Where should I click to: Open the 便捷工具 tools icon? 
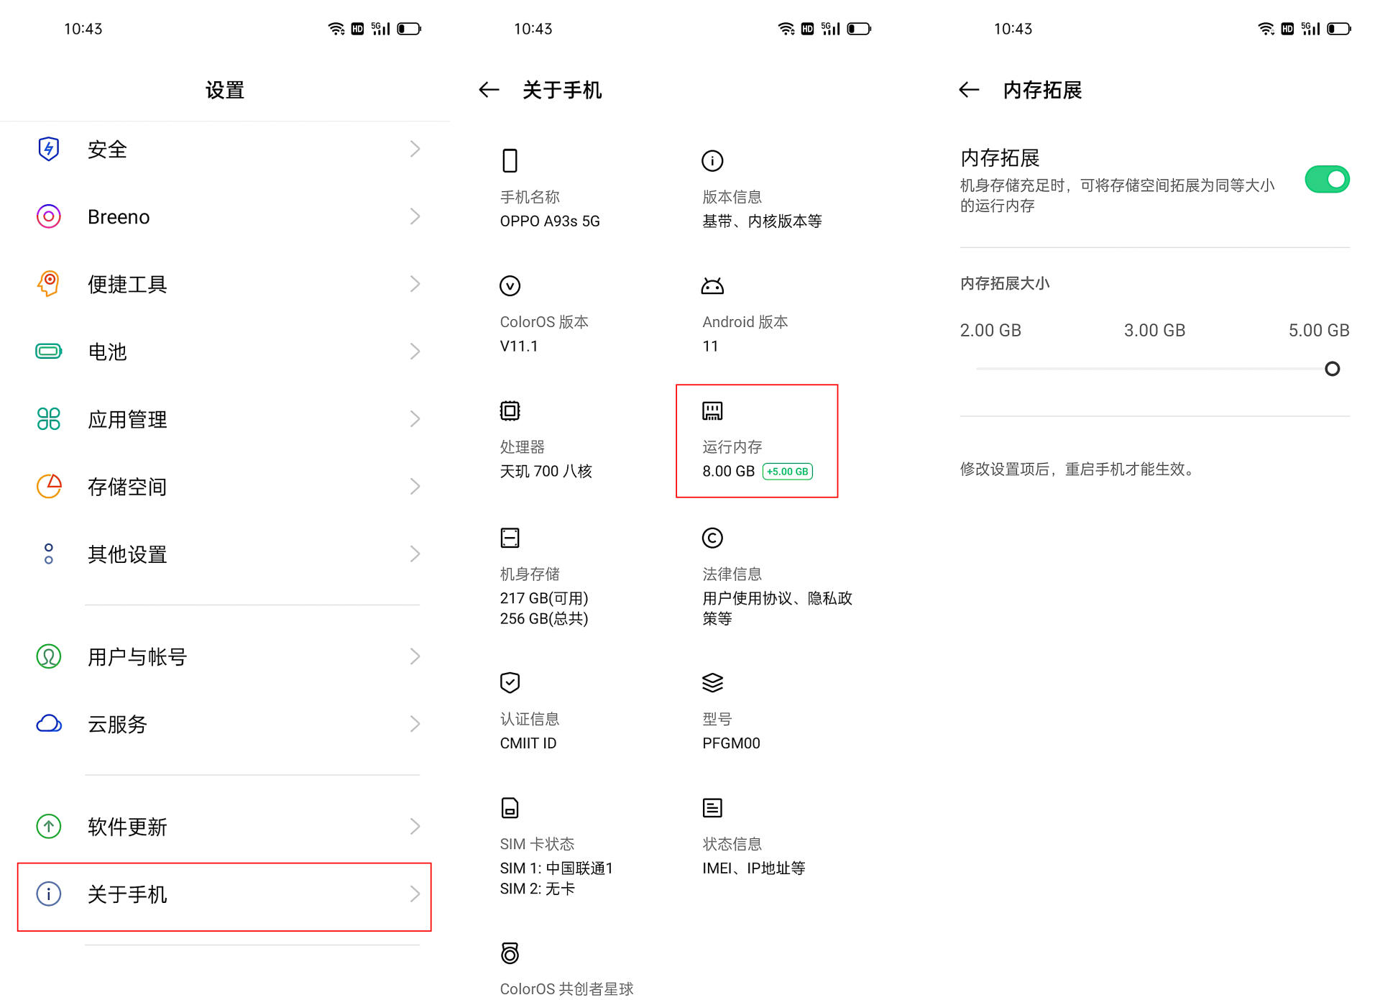point(47,283)
